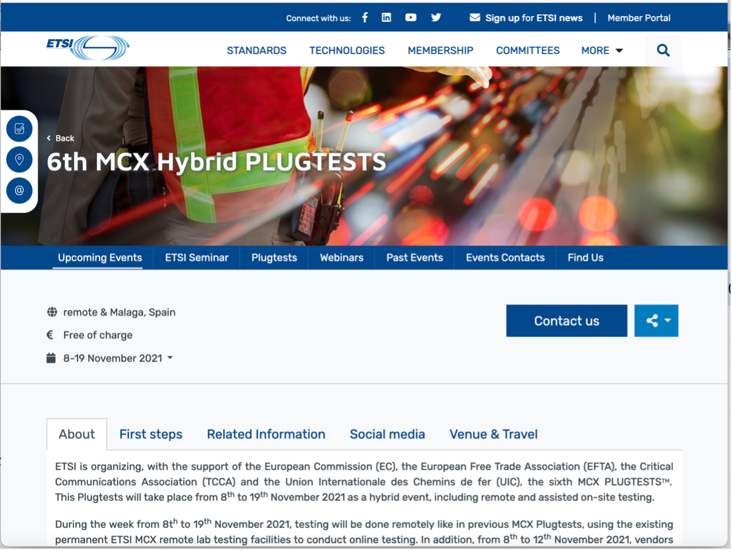The width and height of the screenshot is (732, 551).
Task: Go to Plugtests section
Action: pos(274,258)
